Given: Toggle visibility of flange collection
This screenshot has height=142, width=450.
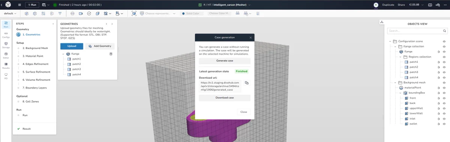Looking at the screenshot, I should pos(444,46).
